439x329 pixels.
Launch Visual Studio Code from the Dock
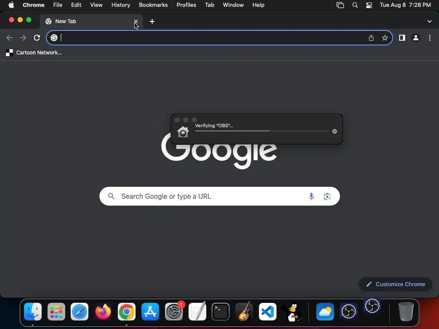[268, 312]
